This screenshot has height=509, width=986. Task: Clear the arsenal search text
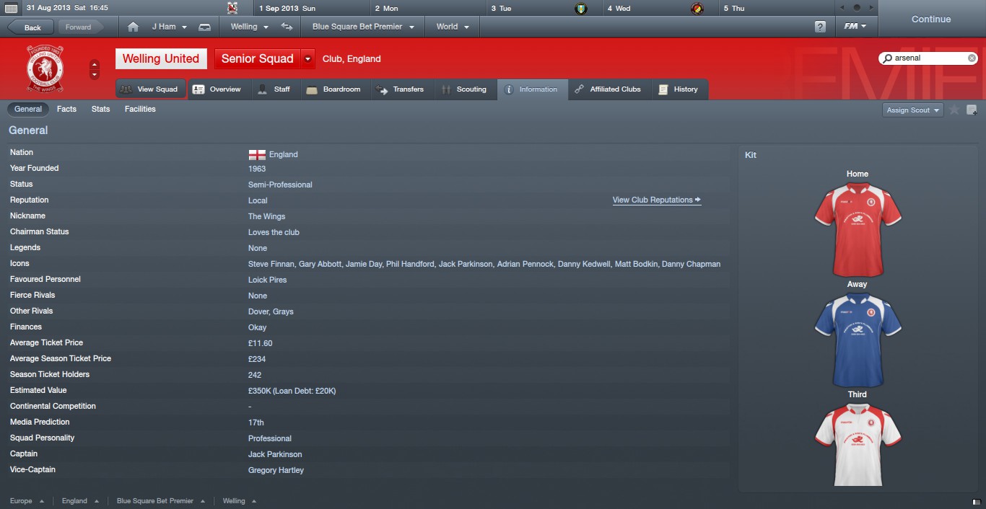972,58
